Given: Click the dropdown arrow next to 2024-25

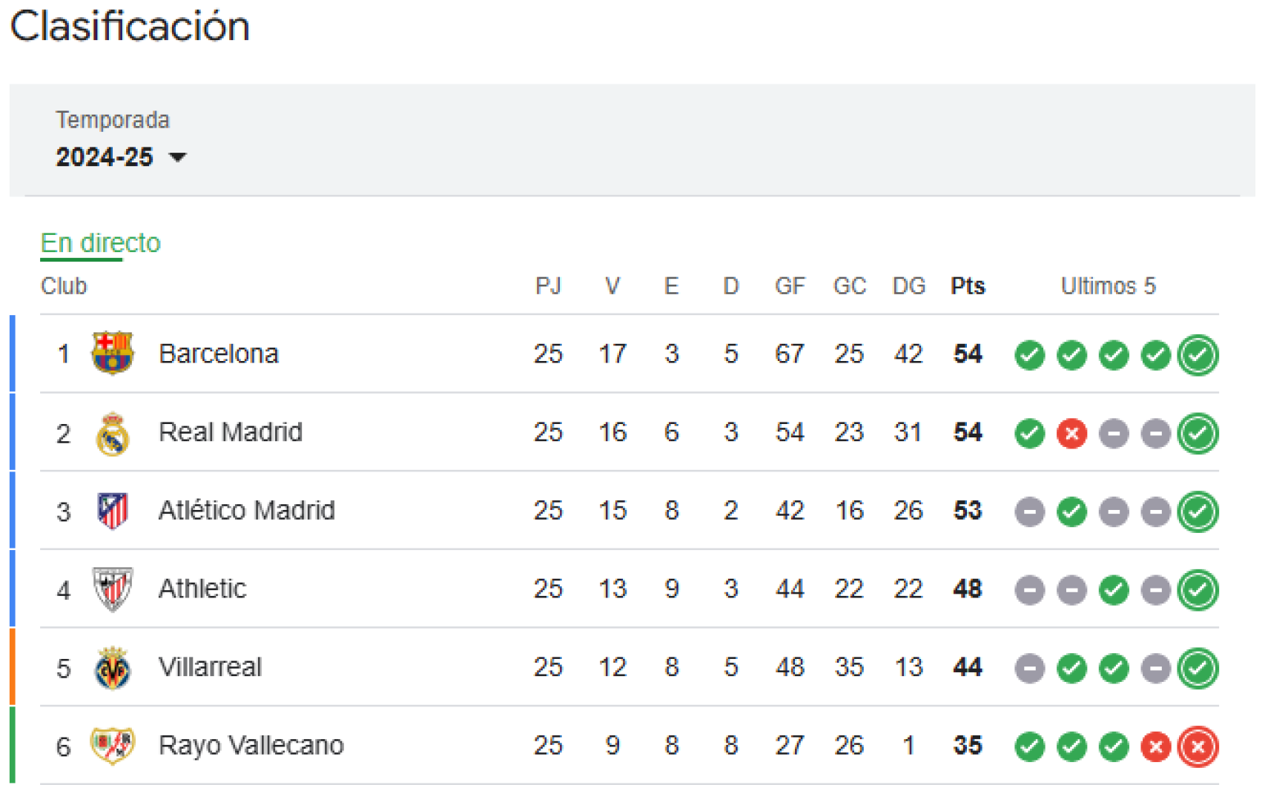Looking at the screenshot, I should [178, 158].
